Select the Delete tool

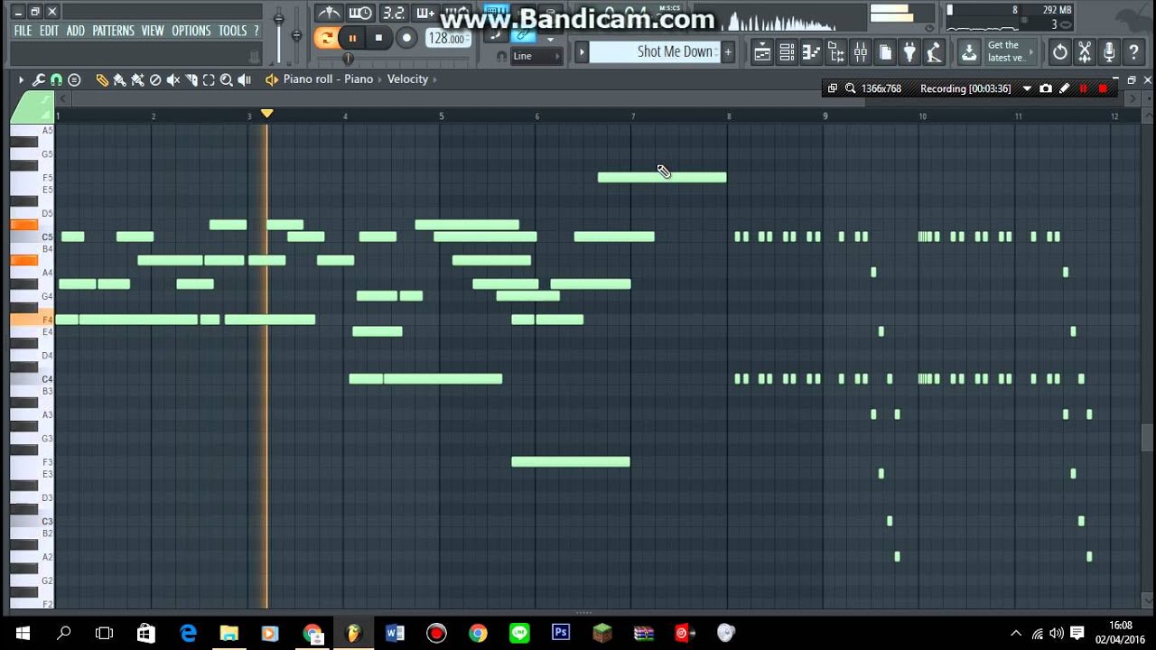(155, 79)
